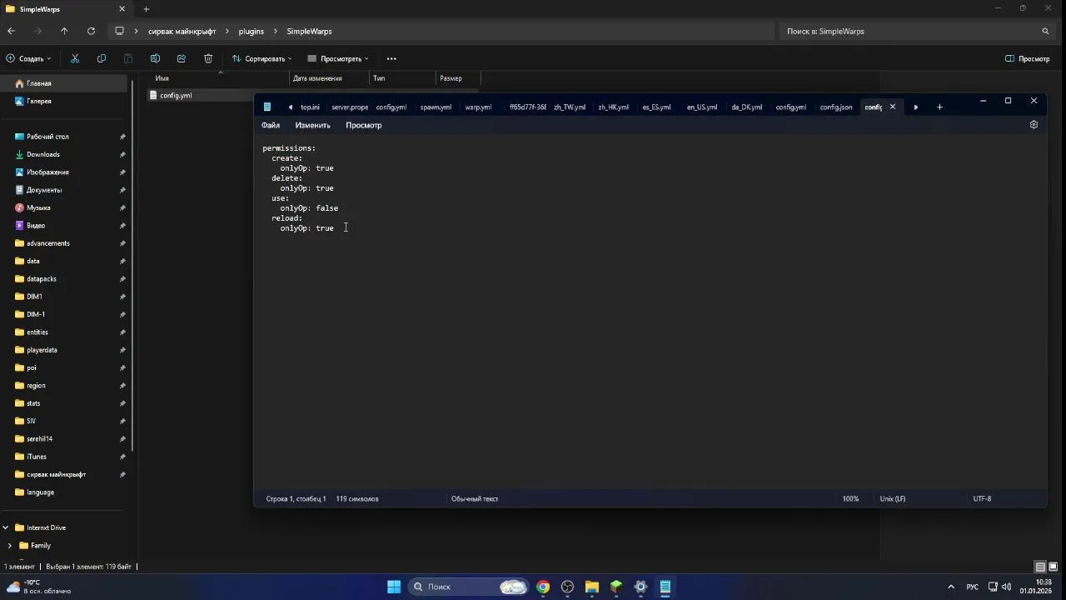
Task: Switch to zh_TW.yml Notepad tab
Action: tap(570, 107)
